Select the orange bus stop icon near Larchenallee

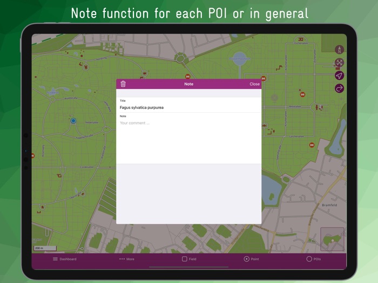(x=312, y=145)
